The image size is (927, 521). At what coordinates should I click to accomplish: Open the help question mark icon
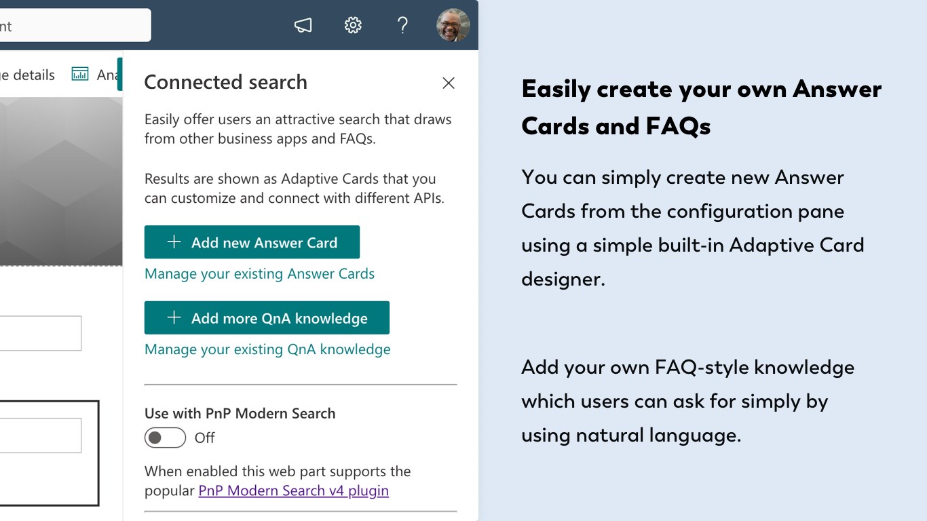click(x=402, y=26)
